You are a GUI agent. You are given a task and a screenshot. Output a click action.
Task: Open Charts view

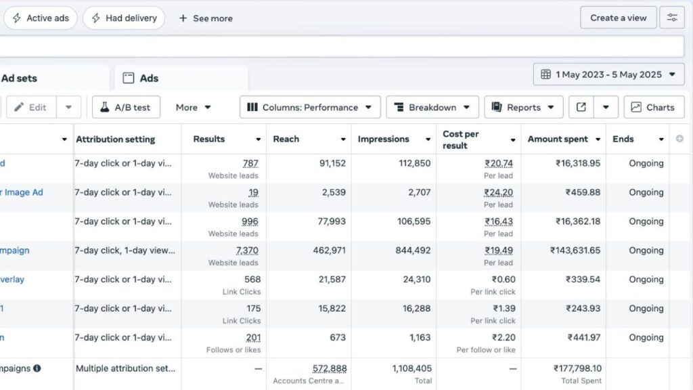654,107
